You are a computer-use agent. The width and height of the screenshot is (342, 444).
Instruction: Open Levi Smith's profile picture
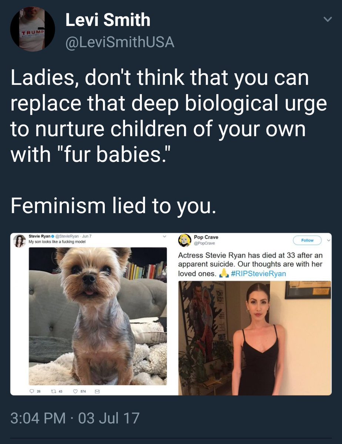coord(33,29)
